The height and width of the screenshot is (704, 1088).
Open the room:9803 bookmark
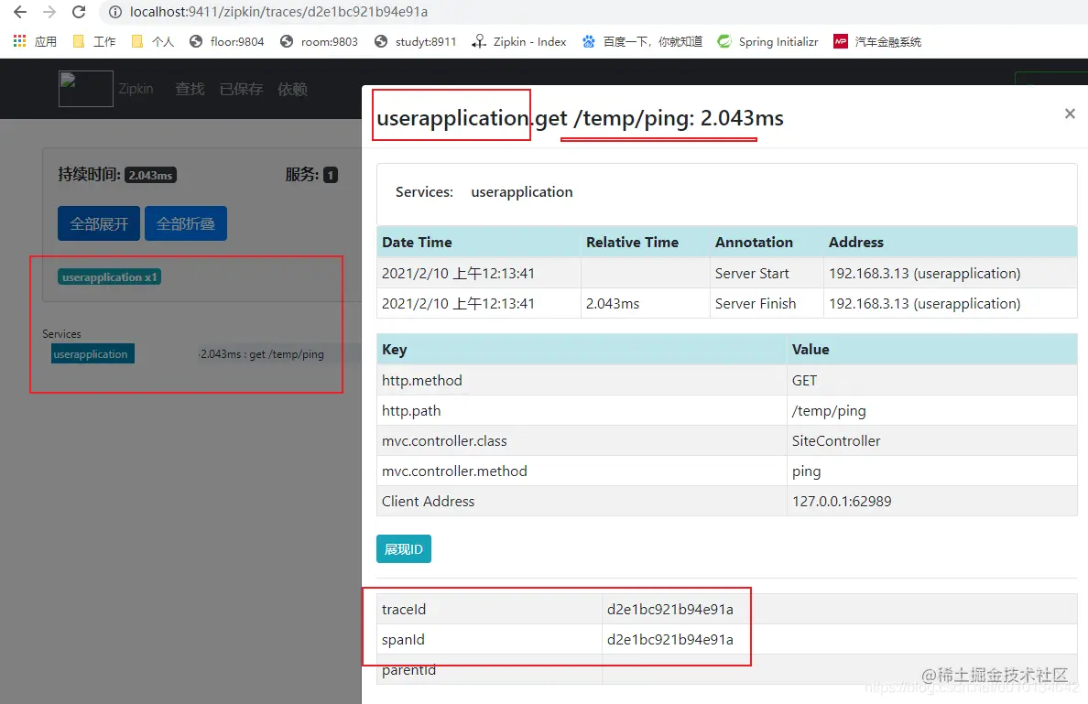tap(320, 41)
